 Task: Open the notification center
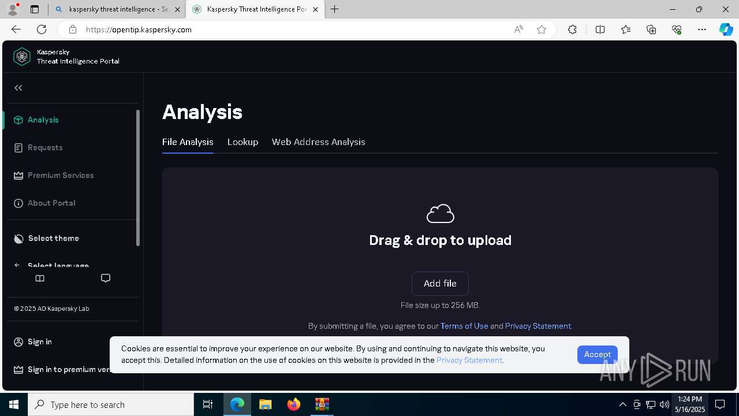click(x=720, y=404)
